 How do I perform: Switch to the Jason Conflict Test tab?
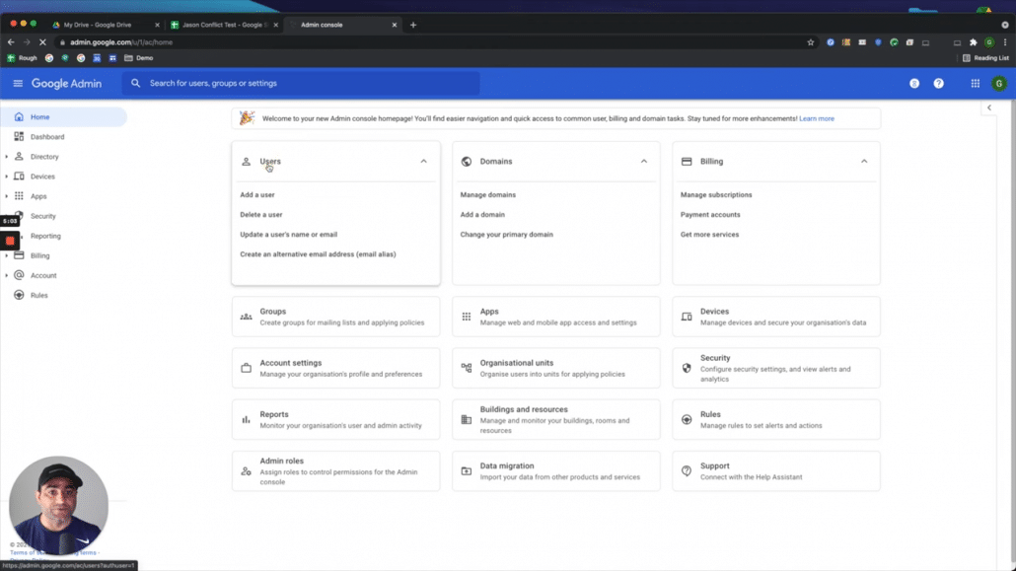pos(224,25)
